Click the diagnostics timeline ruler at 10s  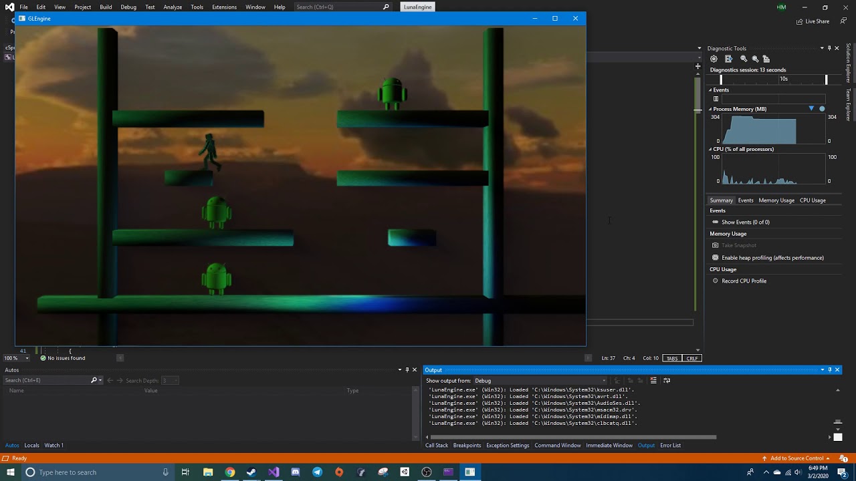(784, 79)
